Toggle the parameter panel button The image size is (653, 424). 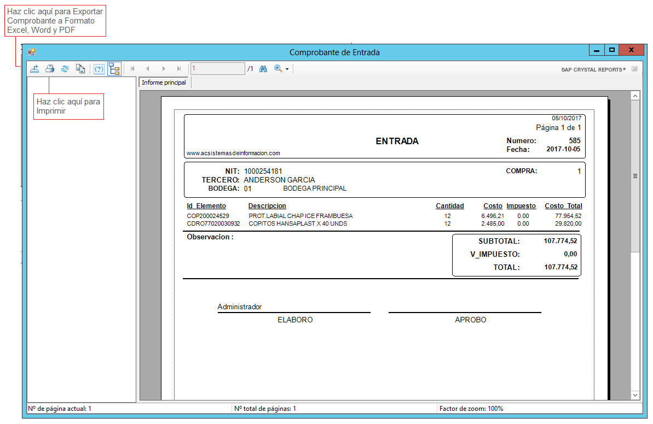99,69
